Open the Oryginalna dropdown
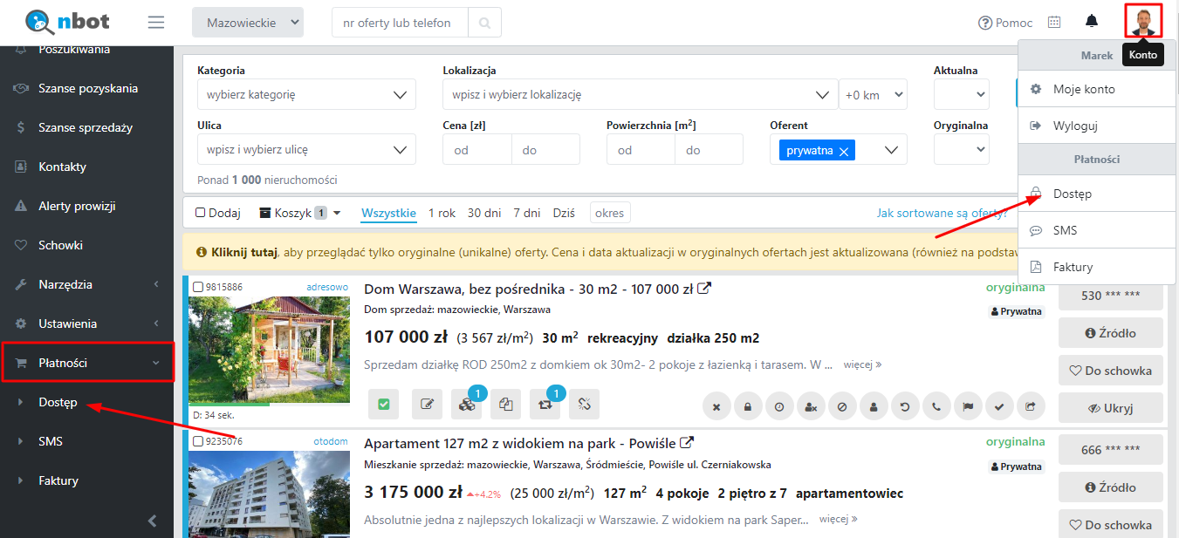Viewport: 1179px width, 538px height. click(x=962, y=149)
